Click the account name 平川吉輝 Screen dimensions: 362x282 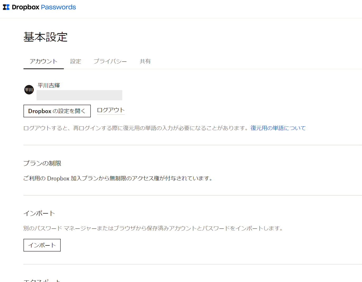click(49, 85)
